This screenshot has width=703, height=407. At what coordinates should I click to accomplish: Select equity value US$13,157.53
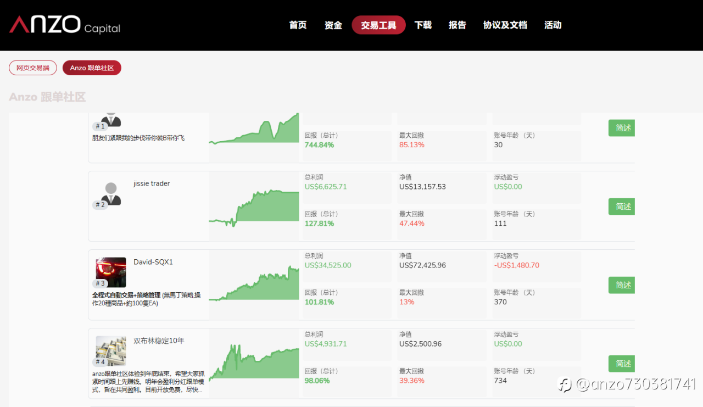click(422, 187)
